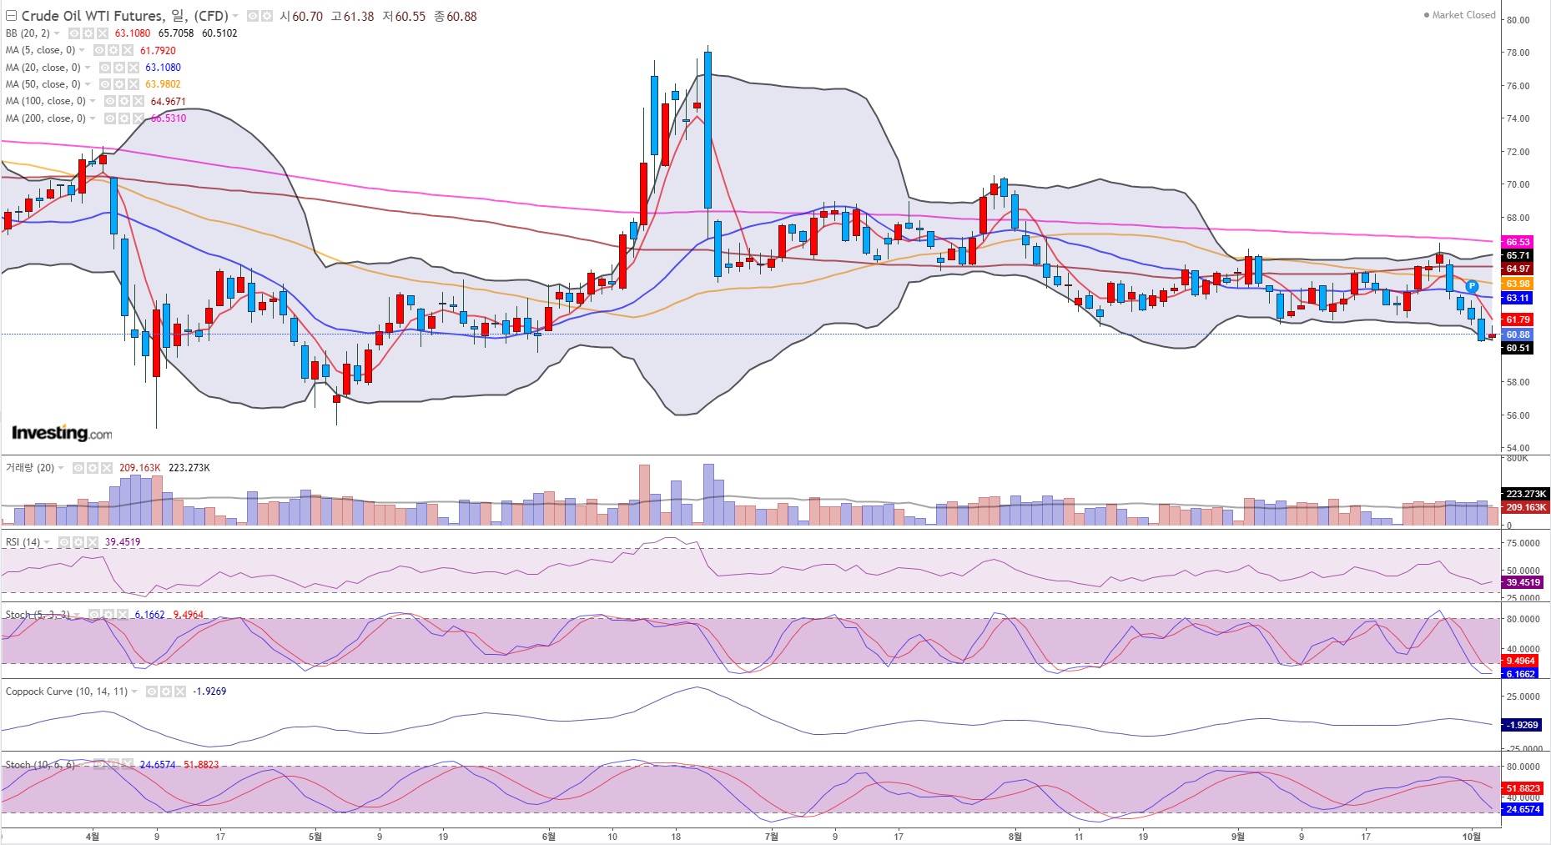Remove the MA (5, close, 0) indicator

pos(129,50)
